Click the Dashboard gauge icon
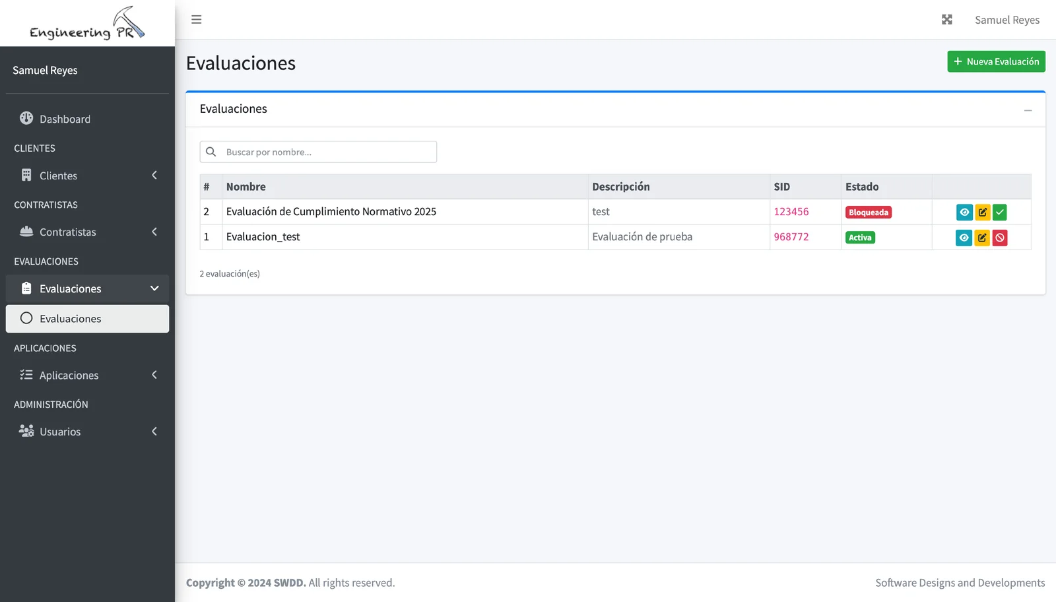Image resolution: width=1056 pixels, height=602 pixels. [26, 118]
